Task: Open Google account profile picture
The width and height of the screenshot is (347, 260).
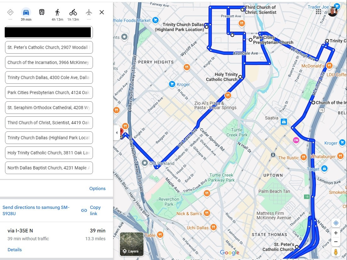Action: click(x=332, y=12)
